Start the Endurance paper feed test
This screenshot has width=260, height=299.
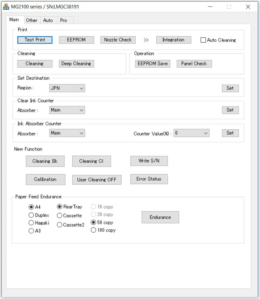pos(160,217)
